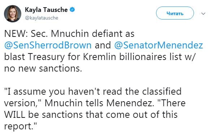
Task: Open the @kaylatausche handle link
Action: pos(42,18)
